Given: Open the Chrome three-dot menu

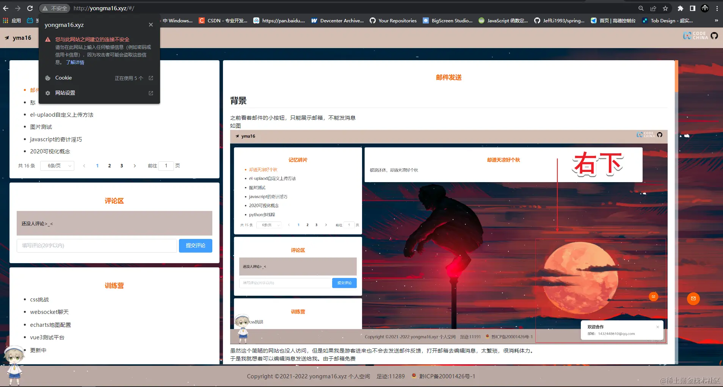Looking at the screenshot, I should click(717, 8).
